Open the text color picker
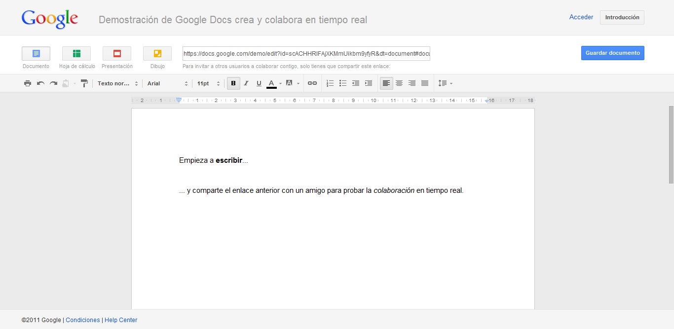674x329 pixels. point(272,83)
